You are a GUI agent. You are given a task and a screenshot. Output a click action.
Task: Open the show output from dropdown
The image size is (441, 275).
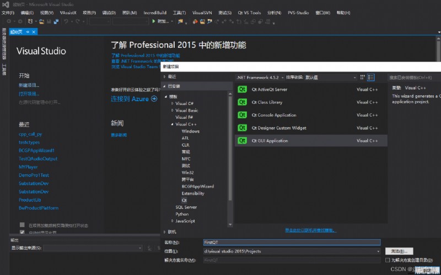coord(93,248)
